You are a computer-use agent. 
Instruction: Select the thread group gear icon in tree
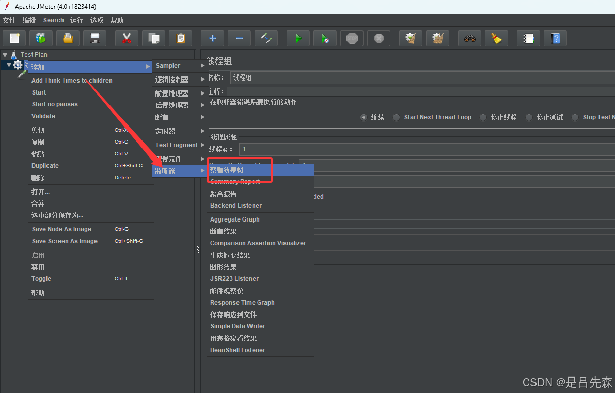(x=18, y=65)
